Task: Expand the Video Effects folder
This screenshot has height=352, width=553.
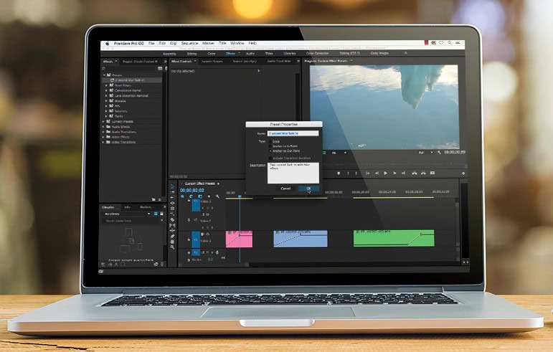Action: (103, 137)
